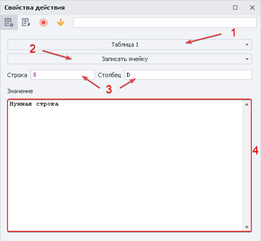Switch to the quick-action lightning list icon
The width and height of the screenshot is (261, 241).
click(26, 22)
